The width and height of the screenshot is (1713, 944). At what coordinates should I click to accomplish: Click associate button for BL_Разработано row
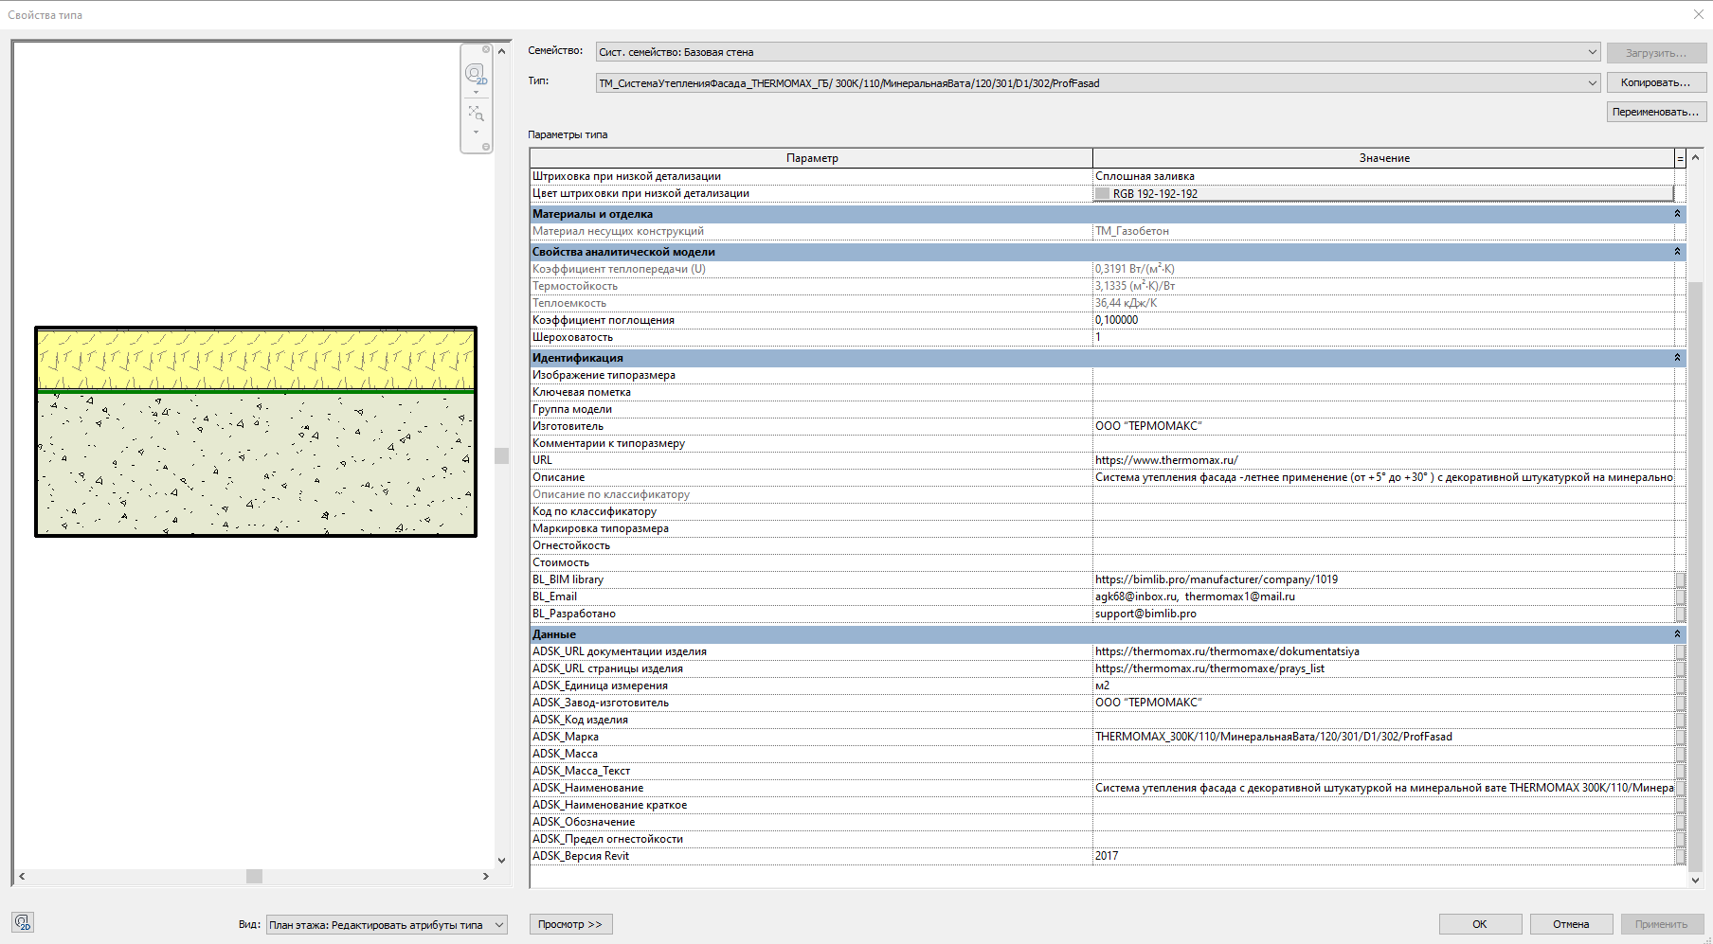click(x=1680, y=614)
